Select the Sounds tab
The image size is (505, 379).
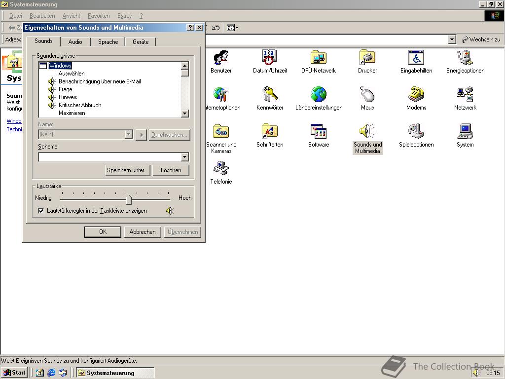pyautogui.click(x=43, y=41)
